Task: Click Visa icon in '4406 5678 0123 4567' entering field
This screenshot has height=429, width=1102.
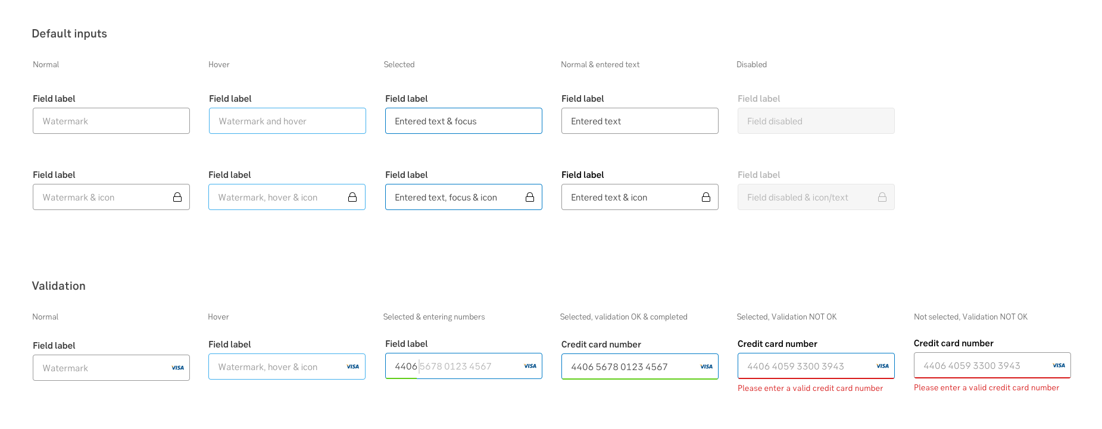Action: [x=530, y=366]
